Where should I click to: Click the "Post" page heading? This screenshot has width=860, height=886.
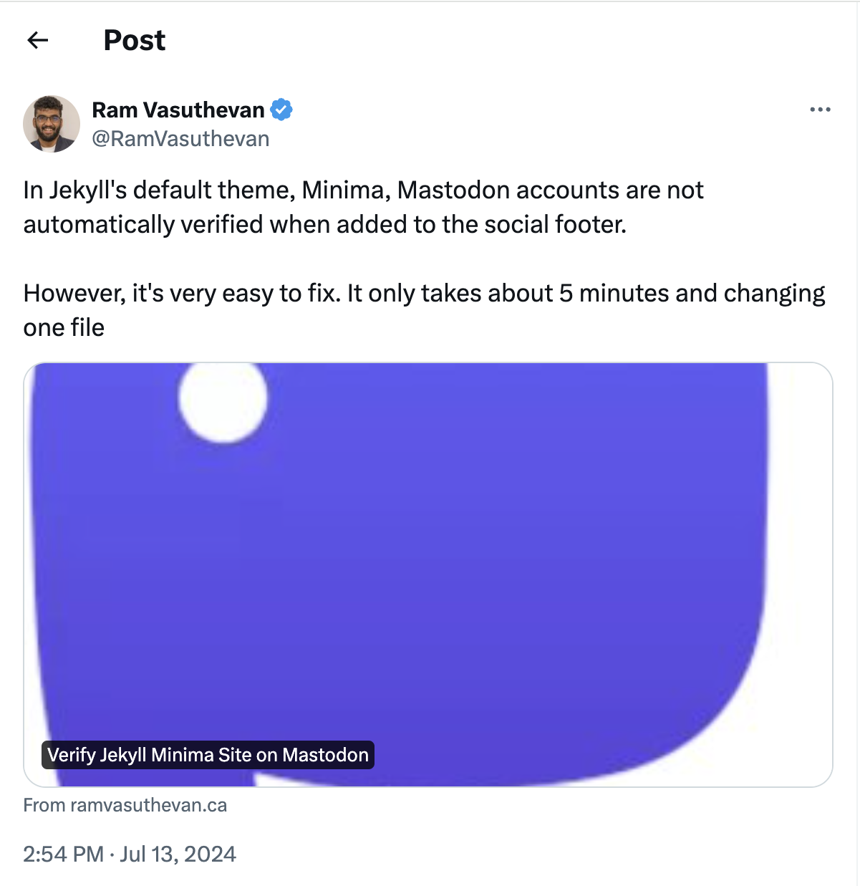click(x=135, y=40)
